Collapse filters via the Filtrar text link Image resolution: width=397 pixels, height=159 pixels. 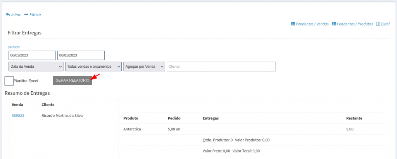click(35, 15)
